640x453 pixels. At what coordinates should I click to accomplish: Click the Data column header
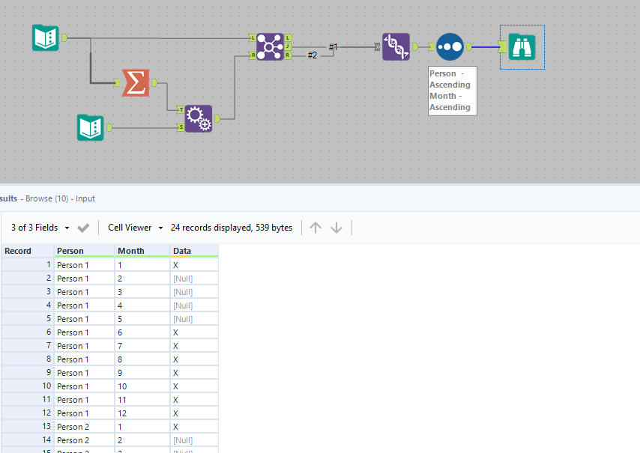(x=193, y=251)
